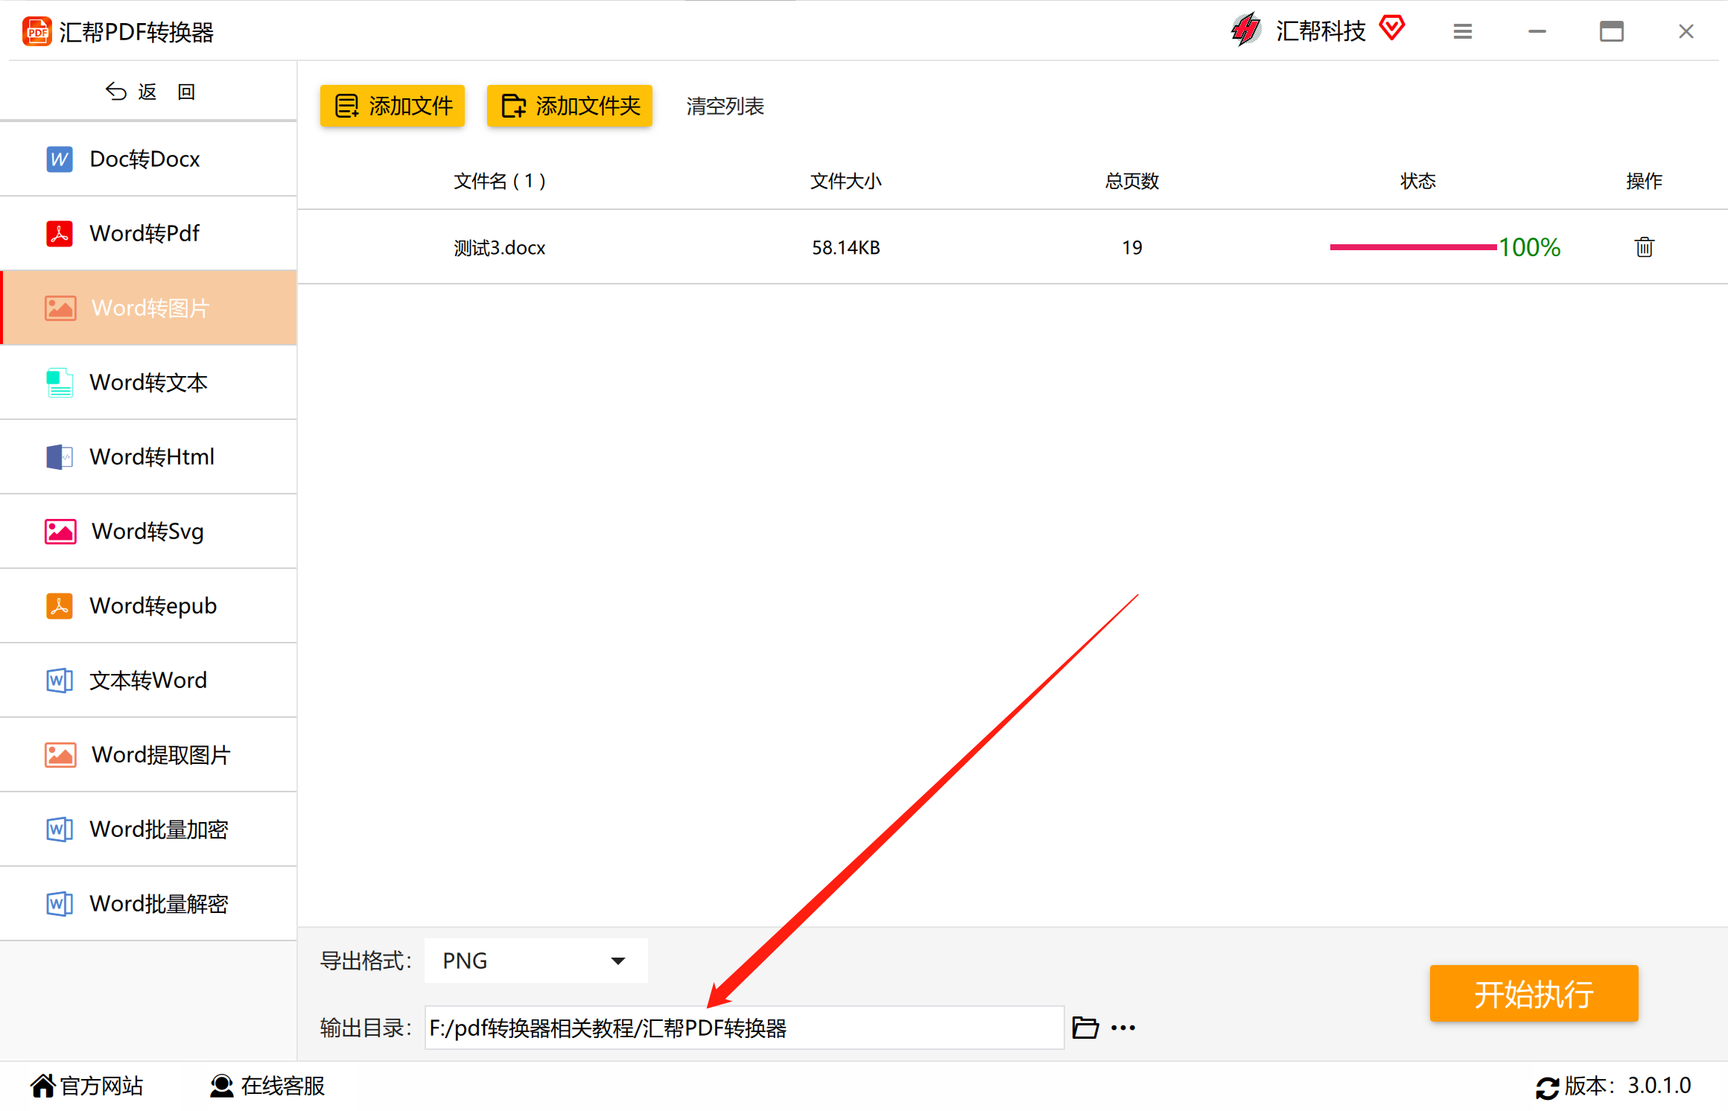Click the pink image icon beside Word转Svg
The width and height of the screenshot is (1728, 1111).
[60, 532]
